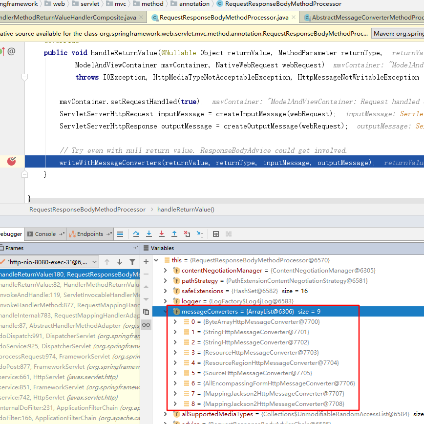Image resolution: width=424 pixels, height=424 pixels.
Task: Switch to the Console tab
Action: click(x=45, y=234)
